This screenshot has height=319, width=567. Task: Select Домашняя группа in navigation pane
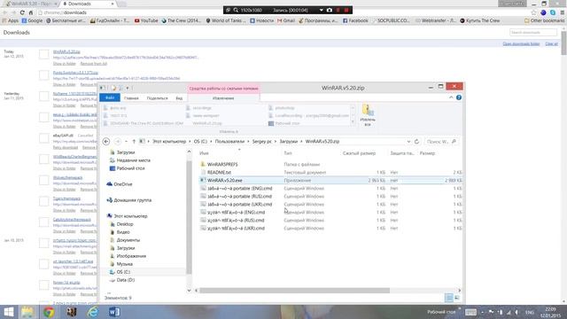point(132,200)
